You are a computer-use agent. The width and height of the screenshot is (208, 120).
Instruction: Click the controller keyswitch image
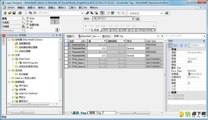click(55, 21)
